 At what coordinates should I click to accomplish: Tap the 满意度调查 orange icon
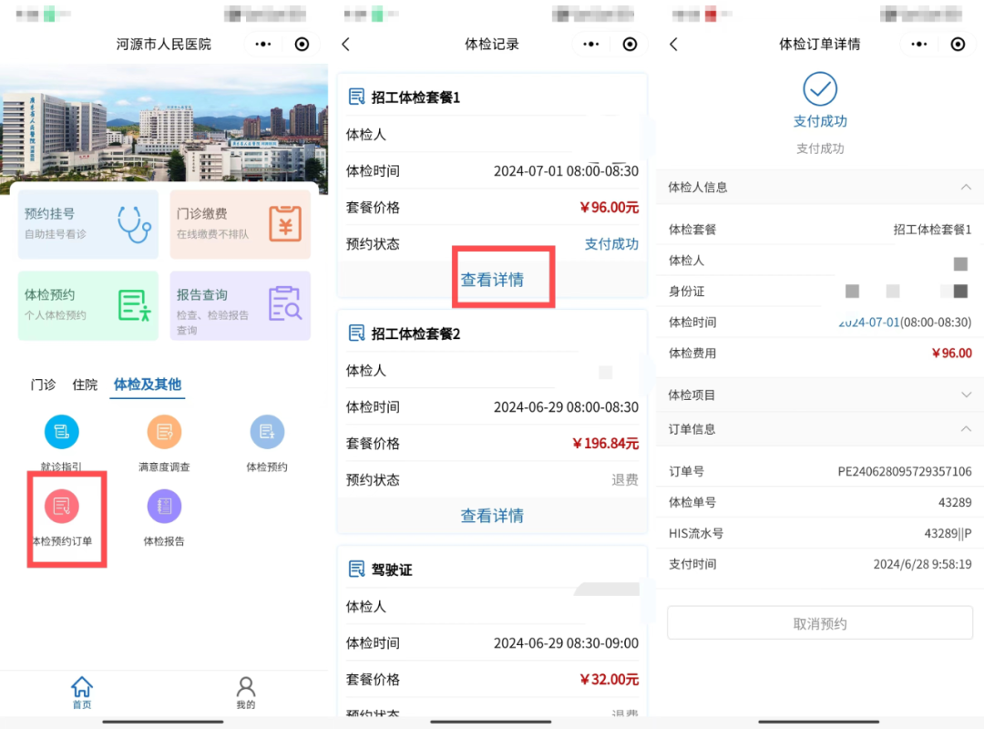(164, 432)
